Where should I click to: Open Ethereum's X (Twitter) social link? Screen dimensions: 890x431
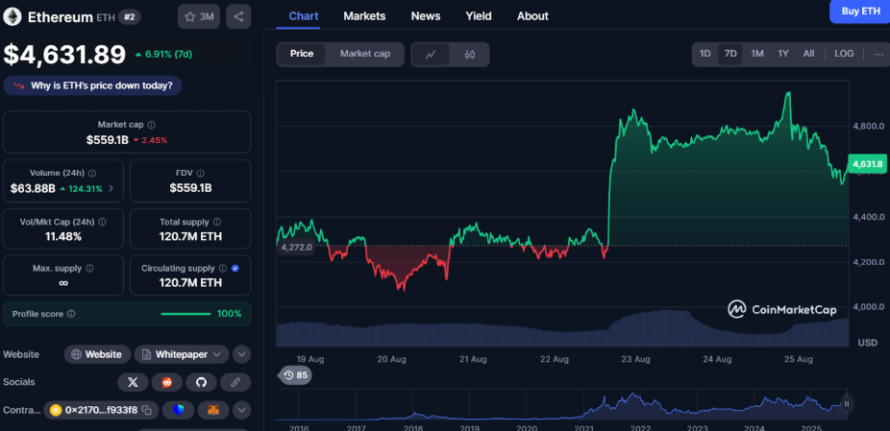(133, 382)
